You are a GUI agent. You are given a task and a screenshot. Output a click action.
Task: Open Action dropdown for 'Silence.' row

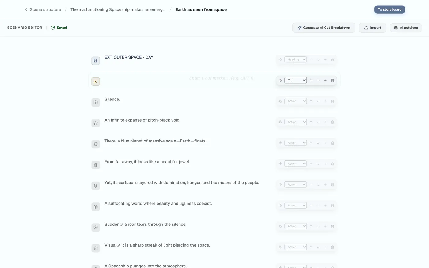coord(296,101)
